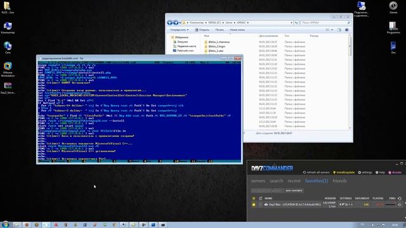
Task: Click install/update in DayZ Commander
Action: (x=344, y=172)
